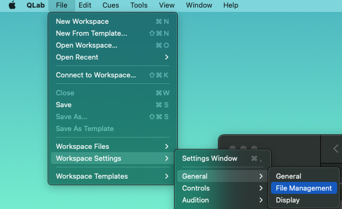The width and height of the screenshot is (342, 209).
Task: Open the Cues menu
Action: 111,5
